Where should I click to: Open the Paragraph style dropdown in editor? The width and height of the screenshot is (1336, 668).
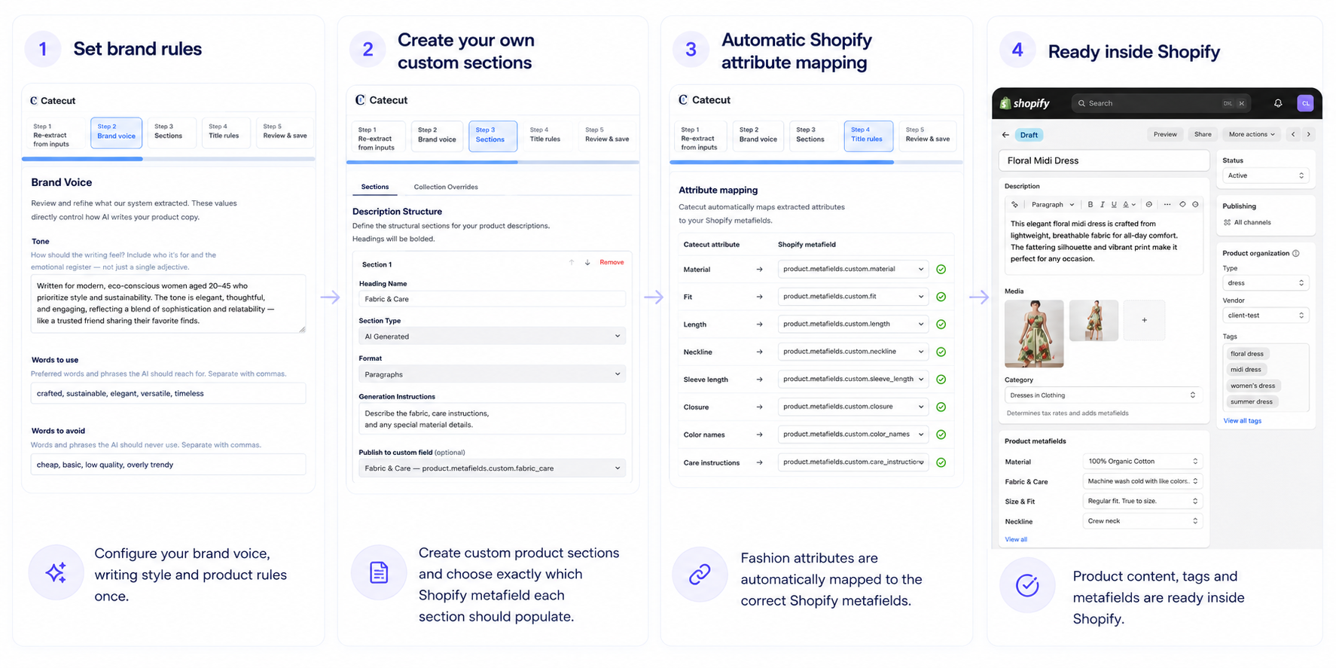point(1053,205)
